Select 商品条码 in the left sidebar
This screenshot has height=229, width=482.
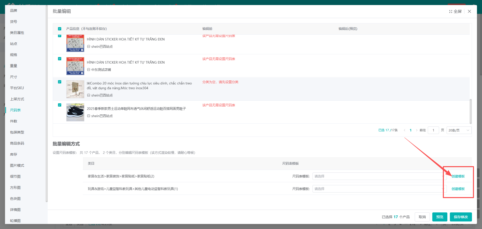point(17,143)
